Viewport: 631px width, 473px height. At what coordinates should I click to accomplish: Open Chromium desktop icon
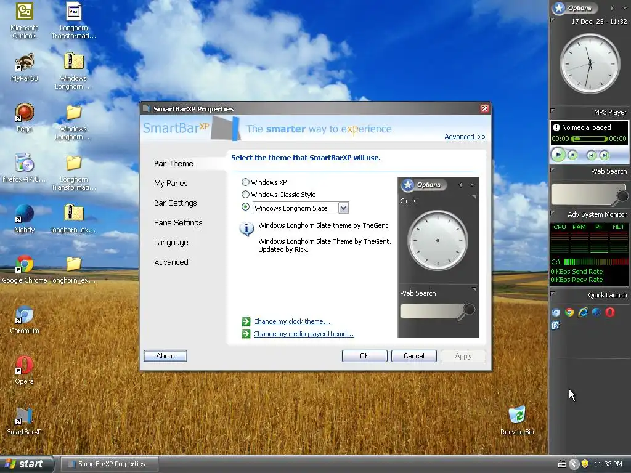(24, 320)
